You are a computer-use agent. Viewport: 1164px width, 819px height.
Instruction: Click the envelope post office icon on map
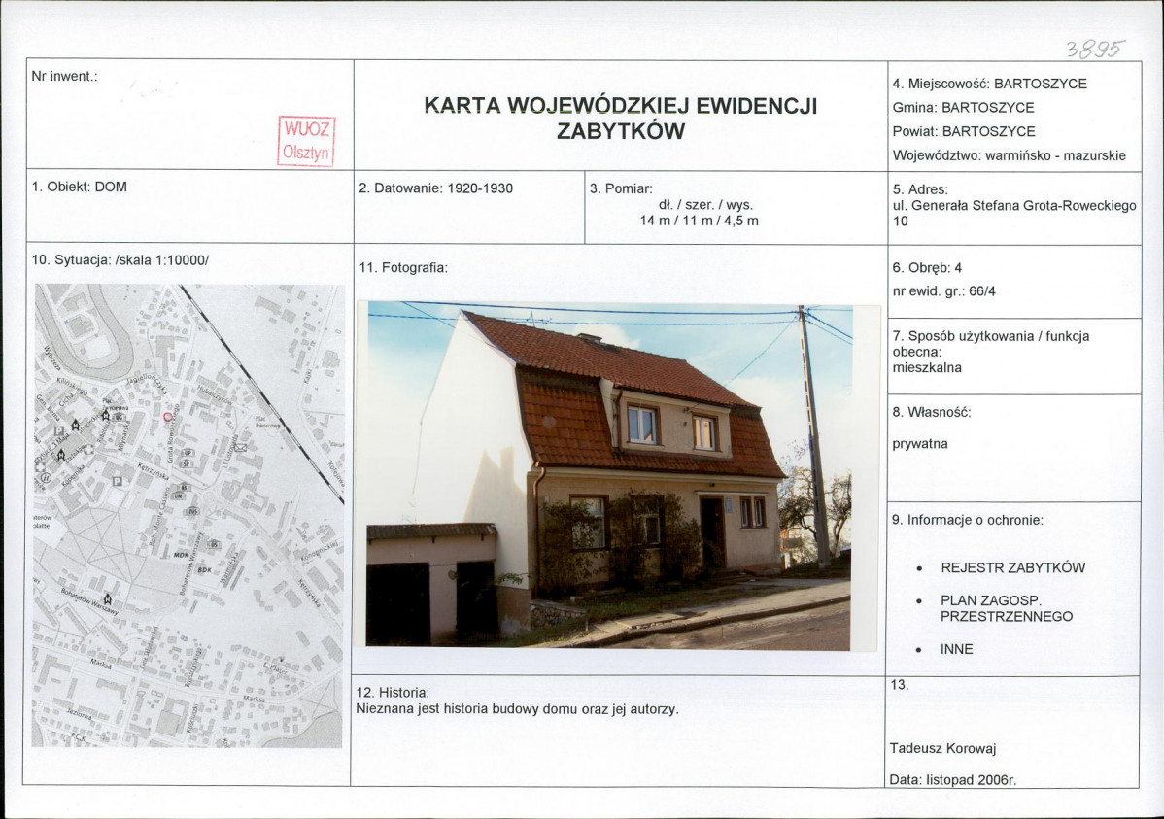[x=241, y=448]
